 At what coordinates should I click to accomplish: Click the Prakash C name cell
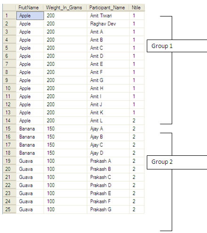[108, 177]
